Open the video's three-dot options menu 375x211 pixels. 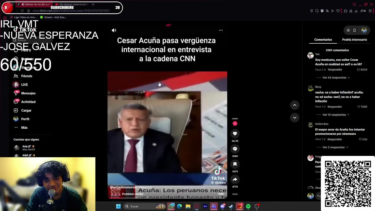(221, 30)
